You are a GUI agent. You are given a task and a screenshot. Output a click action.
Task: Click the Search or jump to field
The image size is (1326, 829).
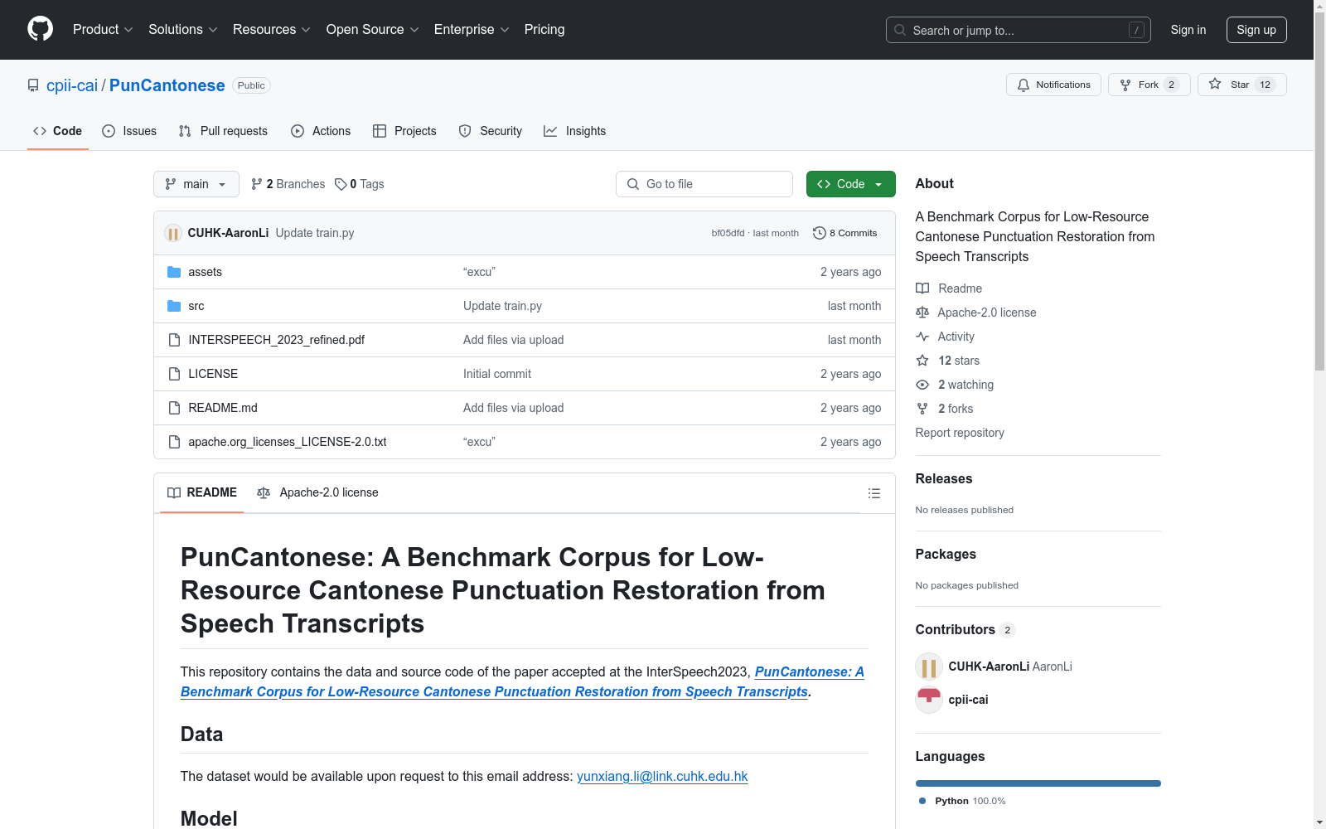[x=1019, y=30]
